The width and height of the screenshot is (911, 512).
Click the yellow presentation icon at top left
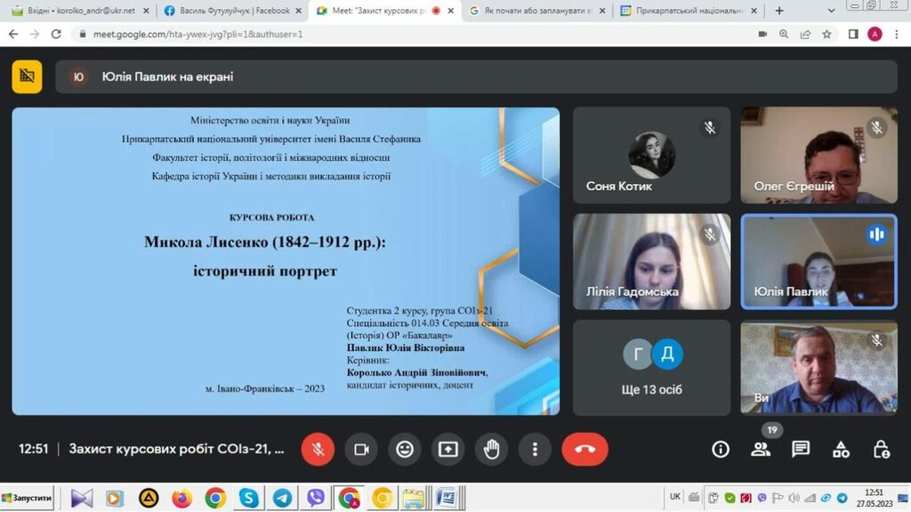click(x=27, y=76)
